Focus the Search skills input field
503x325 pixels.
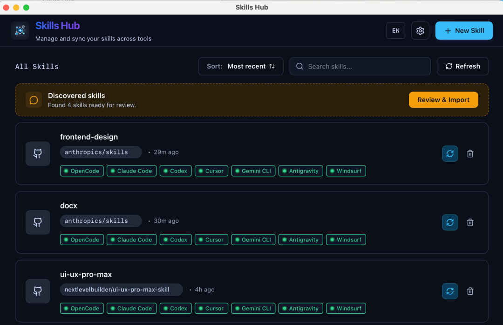(360, 66)
